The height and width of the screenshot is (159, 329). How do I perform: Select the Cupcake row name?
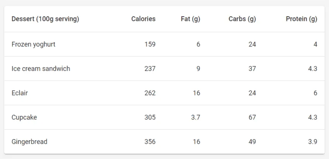pyautogui.click(x=24, y=117)
